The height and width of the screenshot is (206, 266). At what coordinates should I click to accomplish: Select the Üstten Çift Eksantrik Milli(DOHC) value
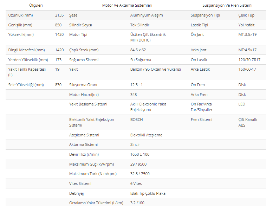148,37
